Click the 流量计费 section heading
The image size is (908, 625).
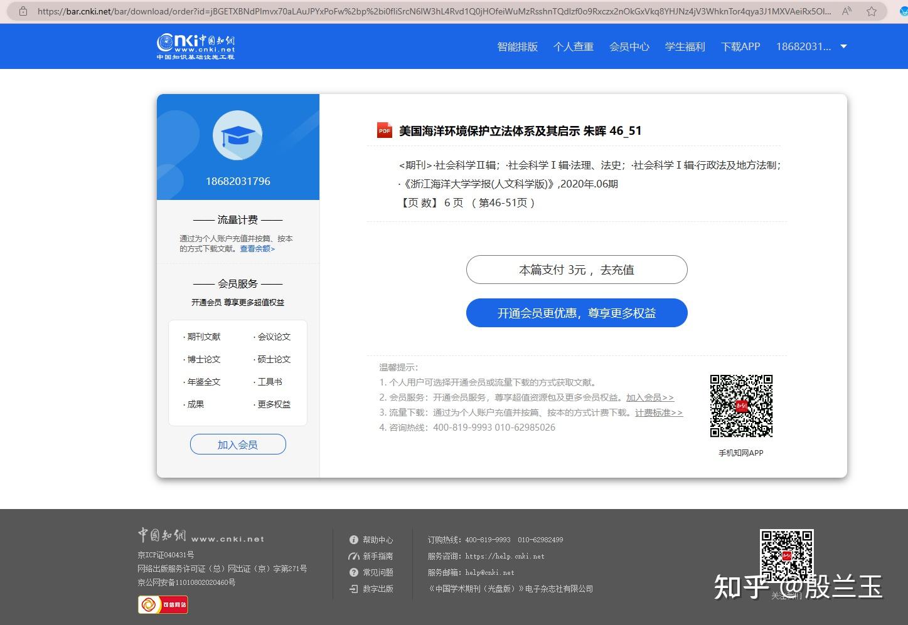pyautogui.click(x=238, y=219)
